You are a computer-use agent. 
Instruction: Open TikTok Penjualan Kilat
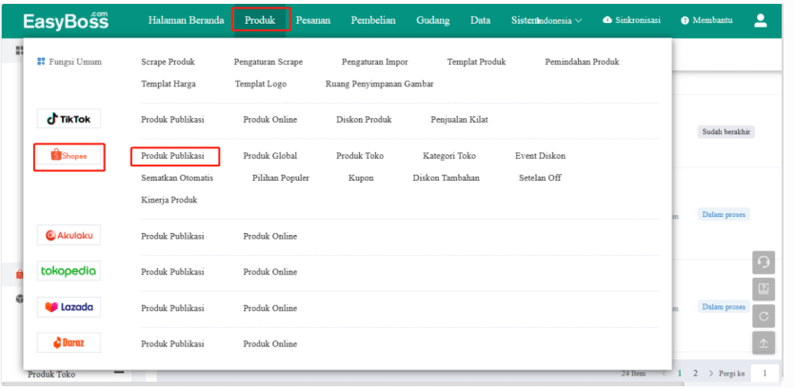[460, 120]
